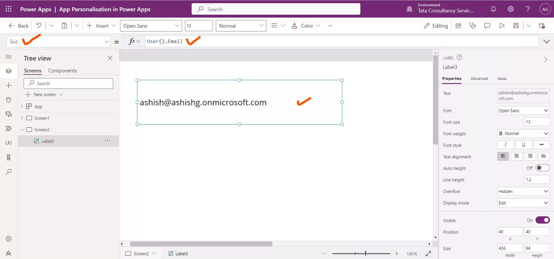Image resolution: width=554 pixels, height=259 pixels.
Task: Click the zoom out minus button
Action: [x=325, y=254]
